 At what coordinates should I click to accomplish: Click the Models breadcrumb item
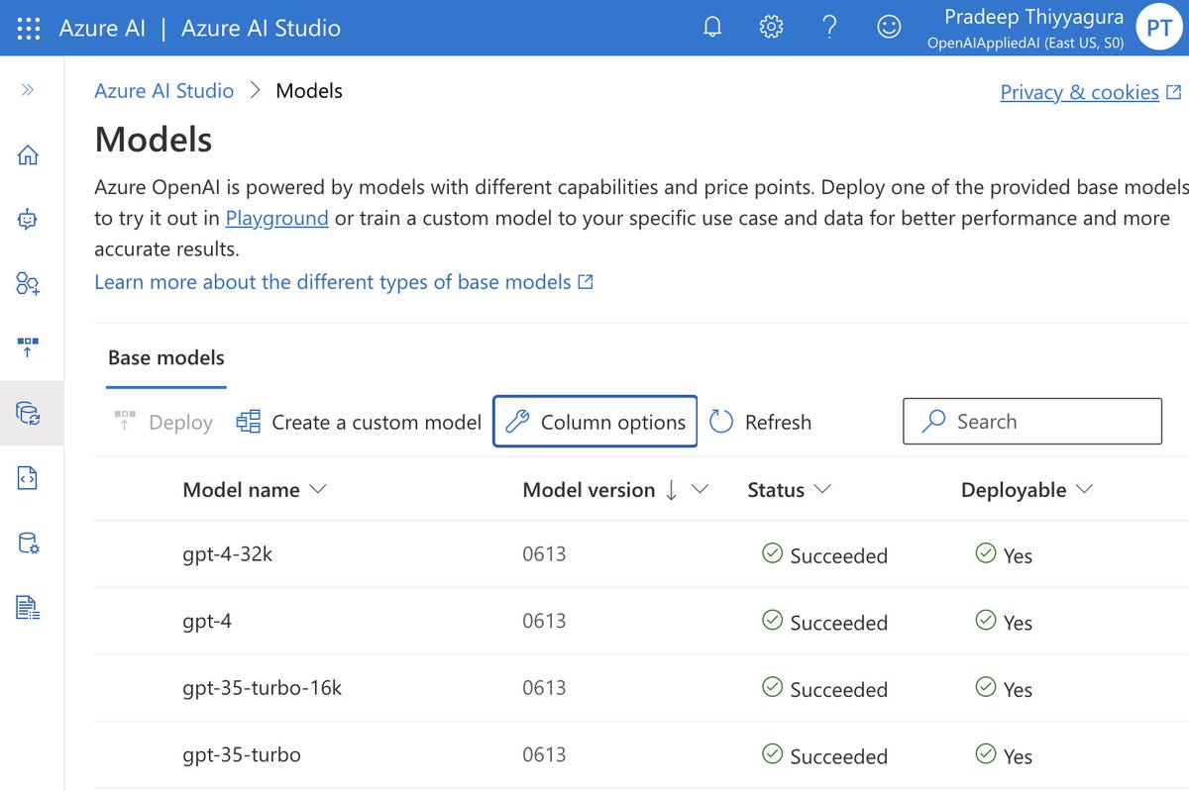pyautogui.click(x=309, y=91)
